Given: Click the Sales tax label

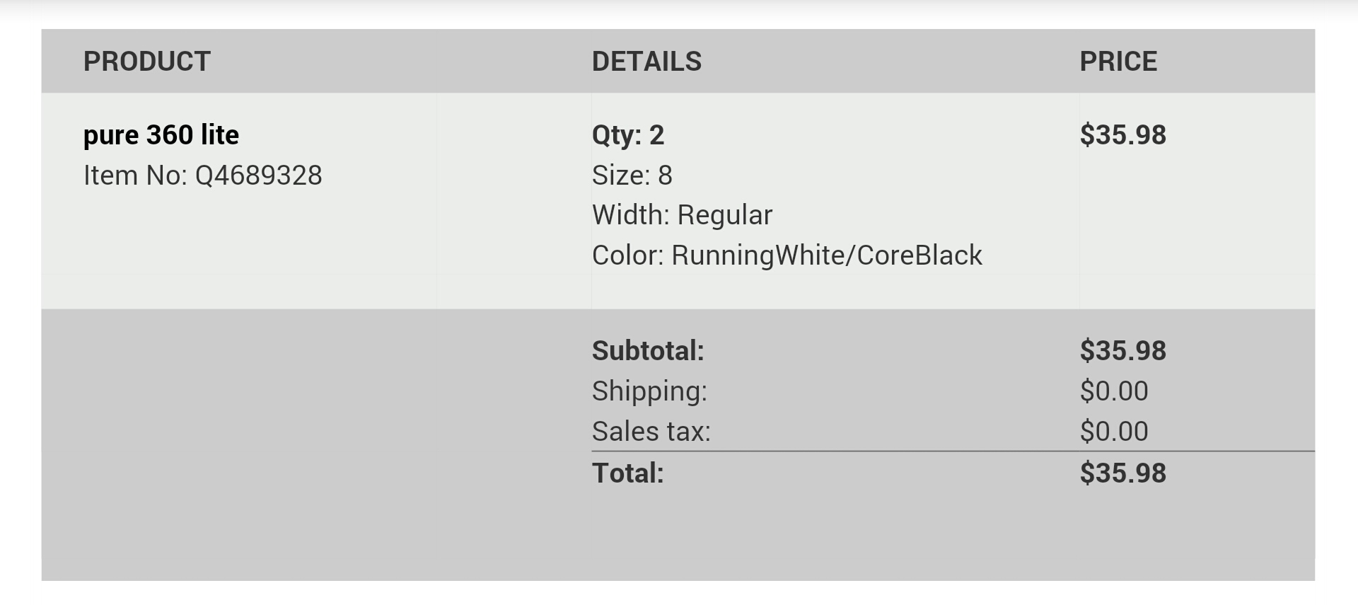Looking at the screenshot, I should [x=651, y=432].
